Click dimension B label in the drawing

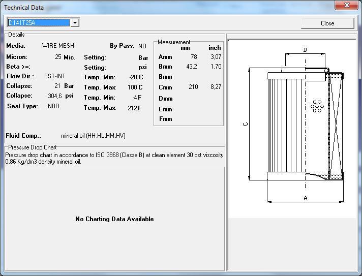tap(305, 50)
